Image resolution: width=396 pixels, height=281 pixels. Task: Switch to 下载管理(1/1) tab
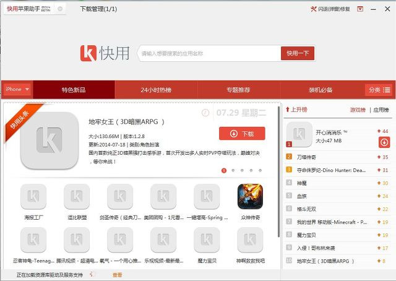click(98, 9)
